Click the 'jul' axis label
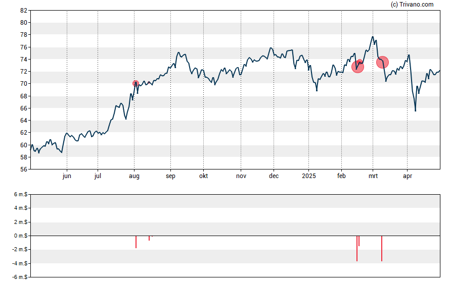The width and height of the screenshot is (449, 285). (98, 176)
